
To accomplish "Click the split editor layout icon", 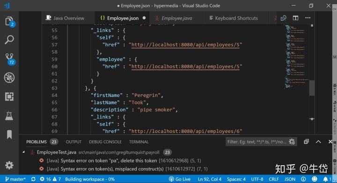I will tap(295, 18).
